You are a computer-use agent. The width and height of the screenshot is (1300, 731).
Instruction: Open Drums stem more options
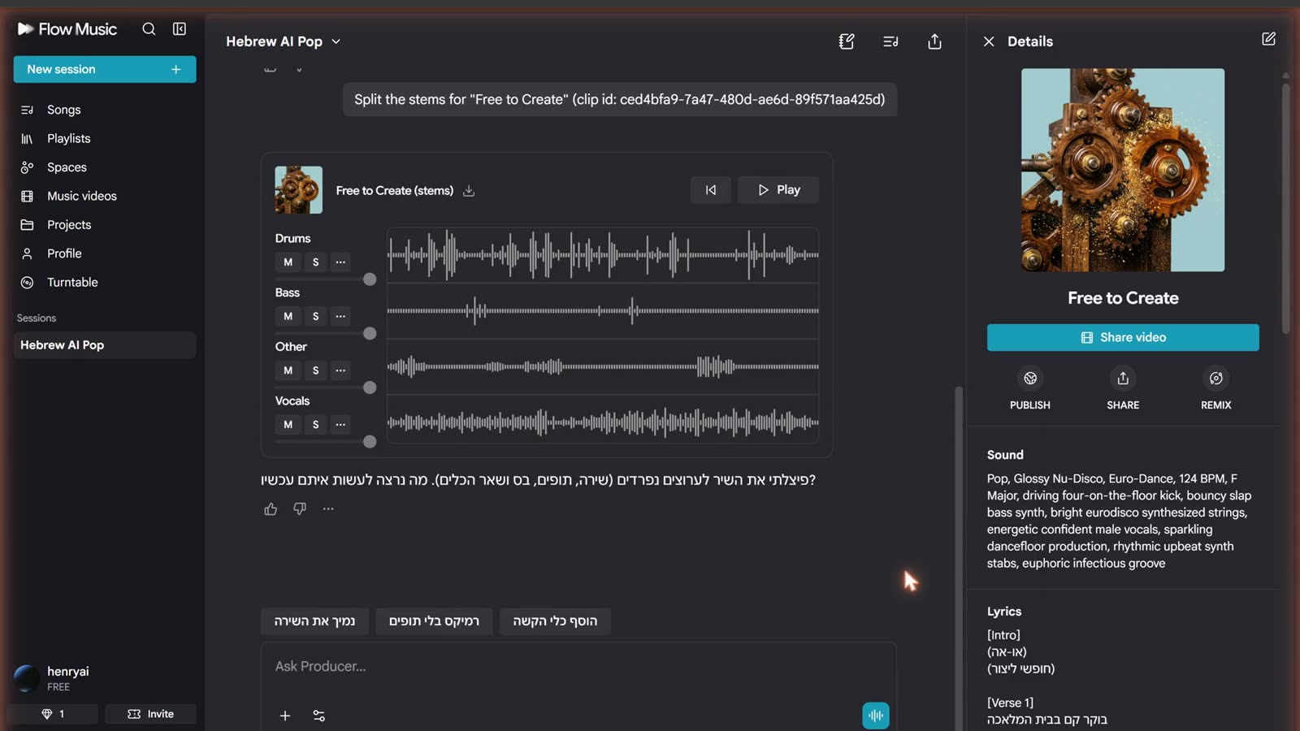340,262
